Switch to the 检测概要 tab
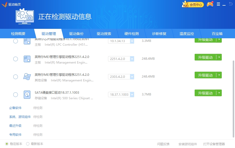 [18, 34]
